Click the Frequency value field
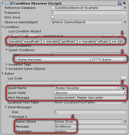Image resolution: width=129 pixels, height=135 pixels. [x=89, y=13]
